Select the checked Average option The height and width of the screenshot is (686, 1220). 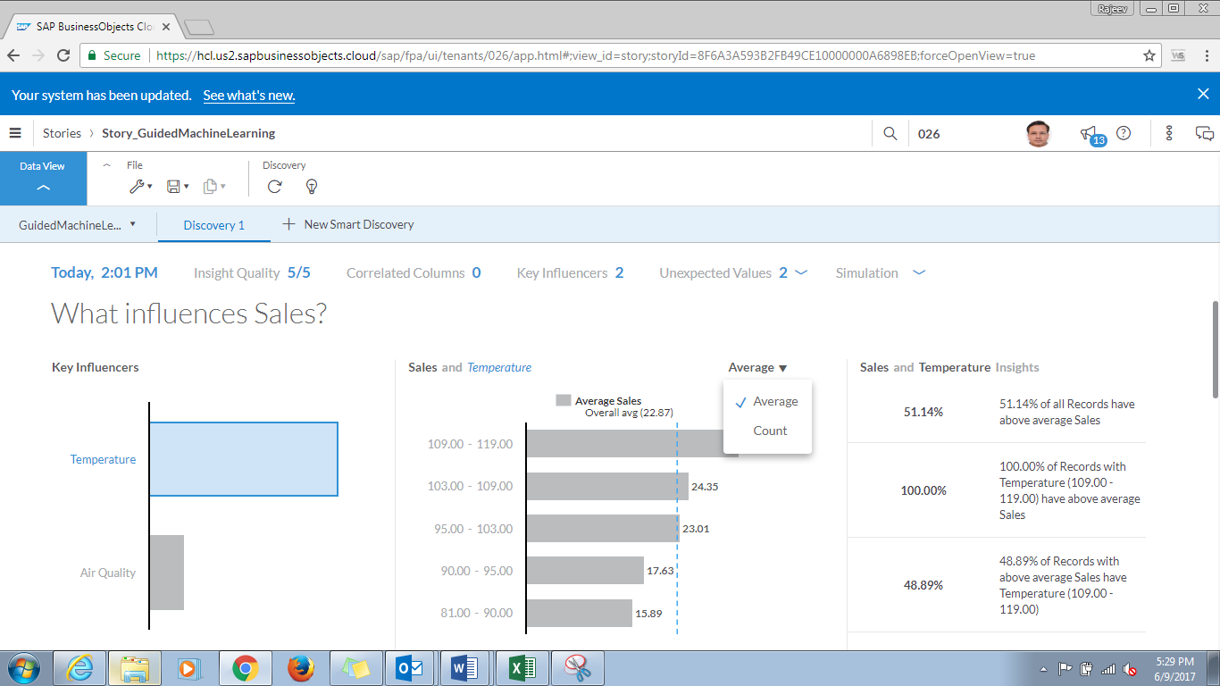click(774, 401)
